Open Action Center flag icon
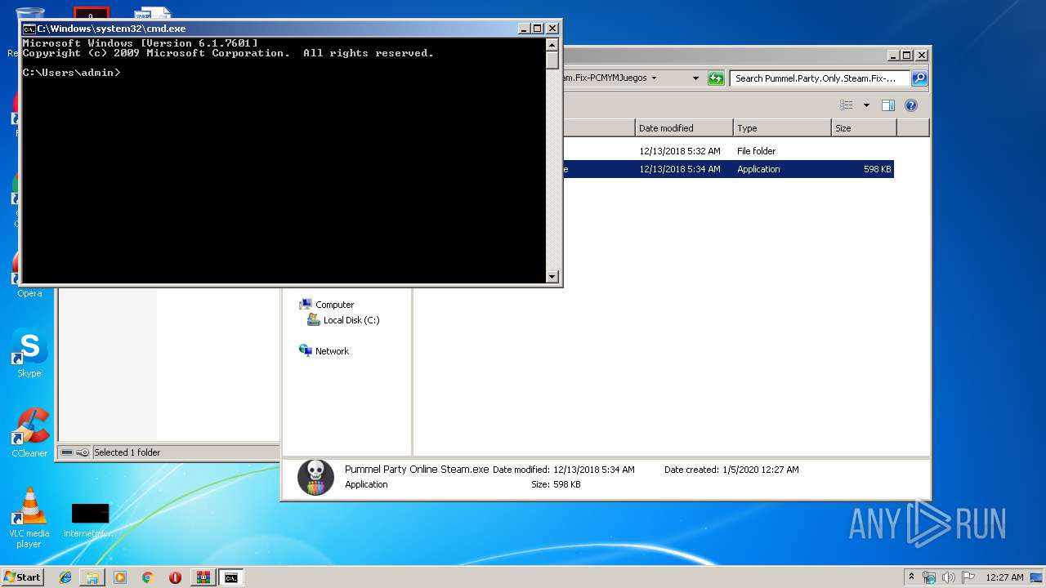 point(968,577)
